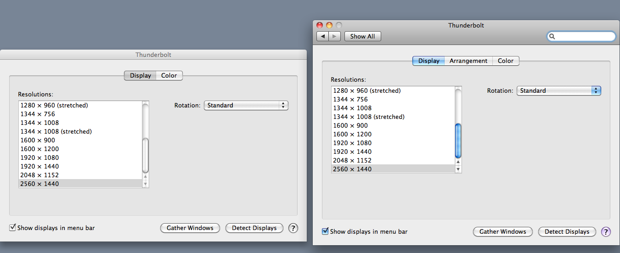Click the back arrow in right Thunderbolt window toolbar
Screen dimensions: 620x253
click(323, 36)
